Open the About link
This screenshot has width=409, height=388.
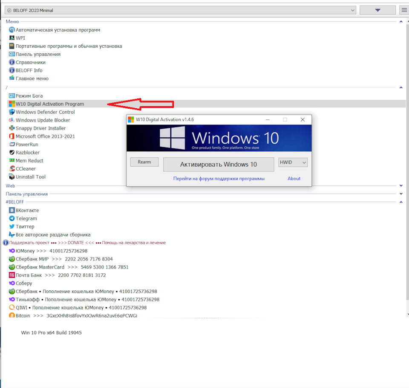(294, 179)
